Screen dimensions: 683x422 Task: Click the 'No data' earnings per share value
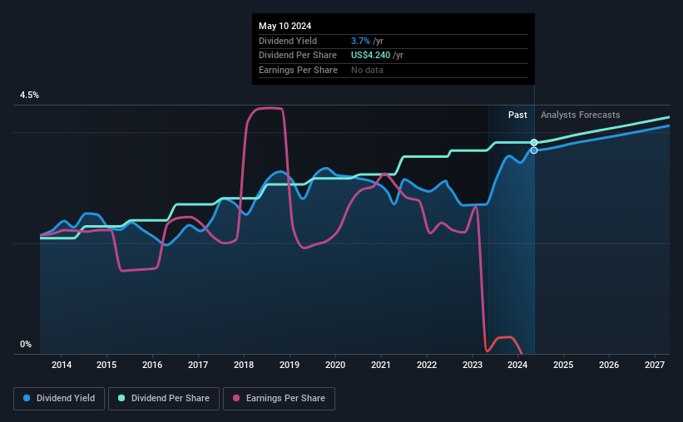point(367,70)
